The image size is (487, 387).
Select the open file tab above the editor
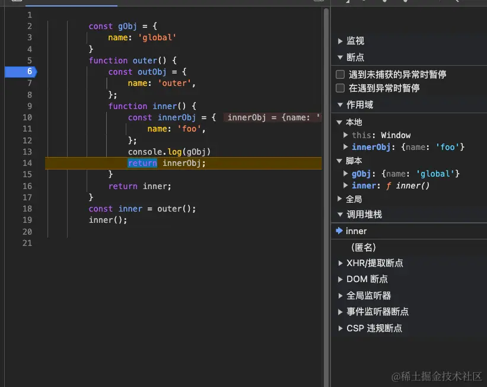(x=71, y=2)
